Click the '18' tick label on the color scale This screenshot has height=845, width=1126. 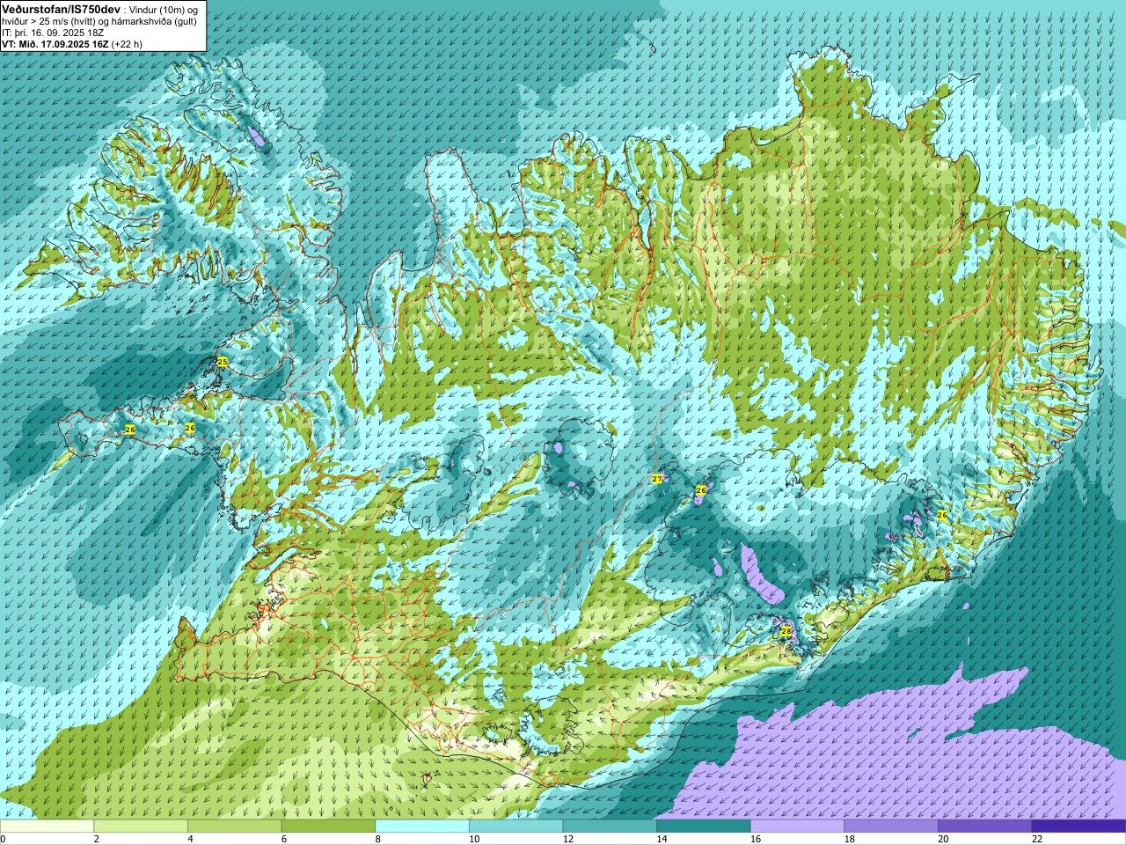(850, 839)
